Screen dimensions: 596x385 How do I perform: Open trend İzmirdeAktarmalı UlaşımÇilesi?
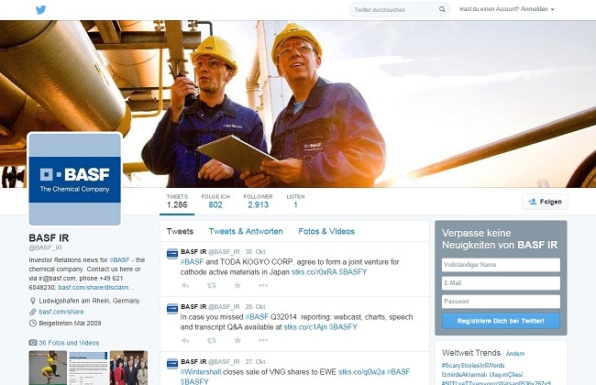coord(482,375)
